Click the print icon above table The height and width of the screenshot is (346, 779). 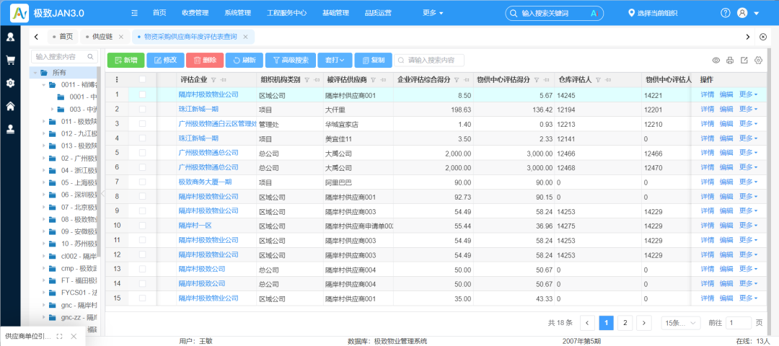730,61
